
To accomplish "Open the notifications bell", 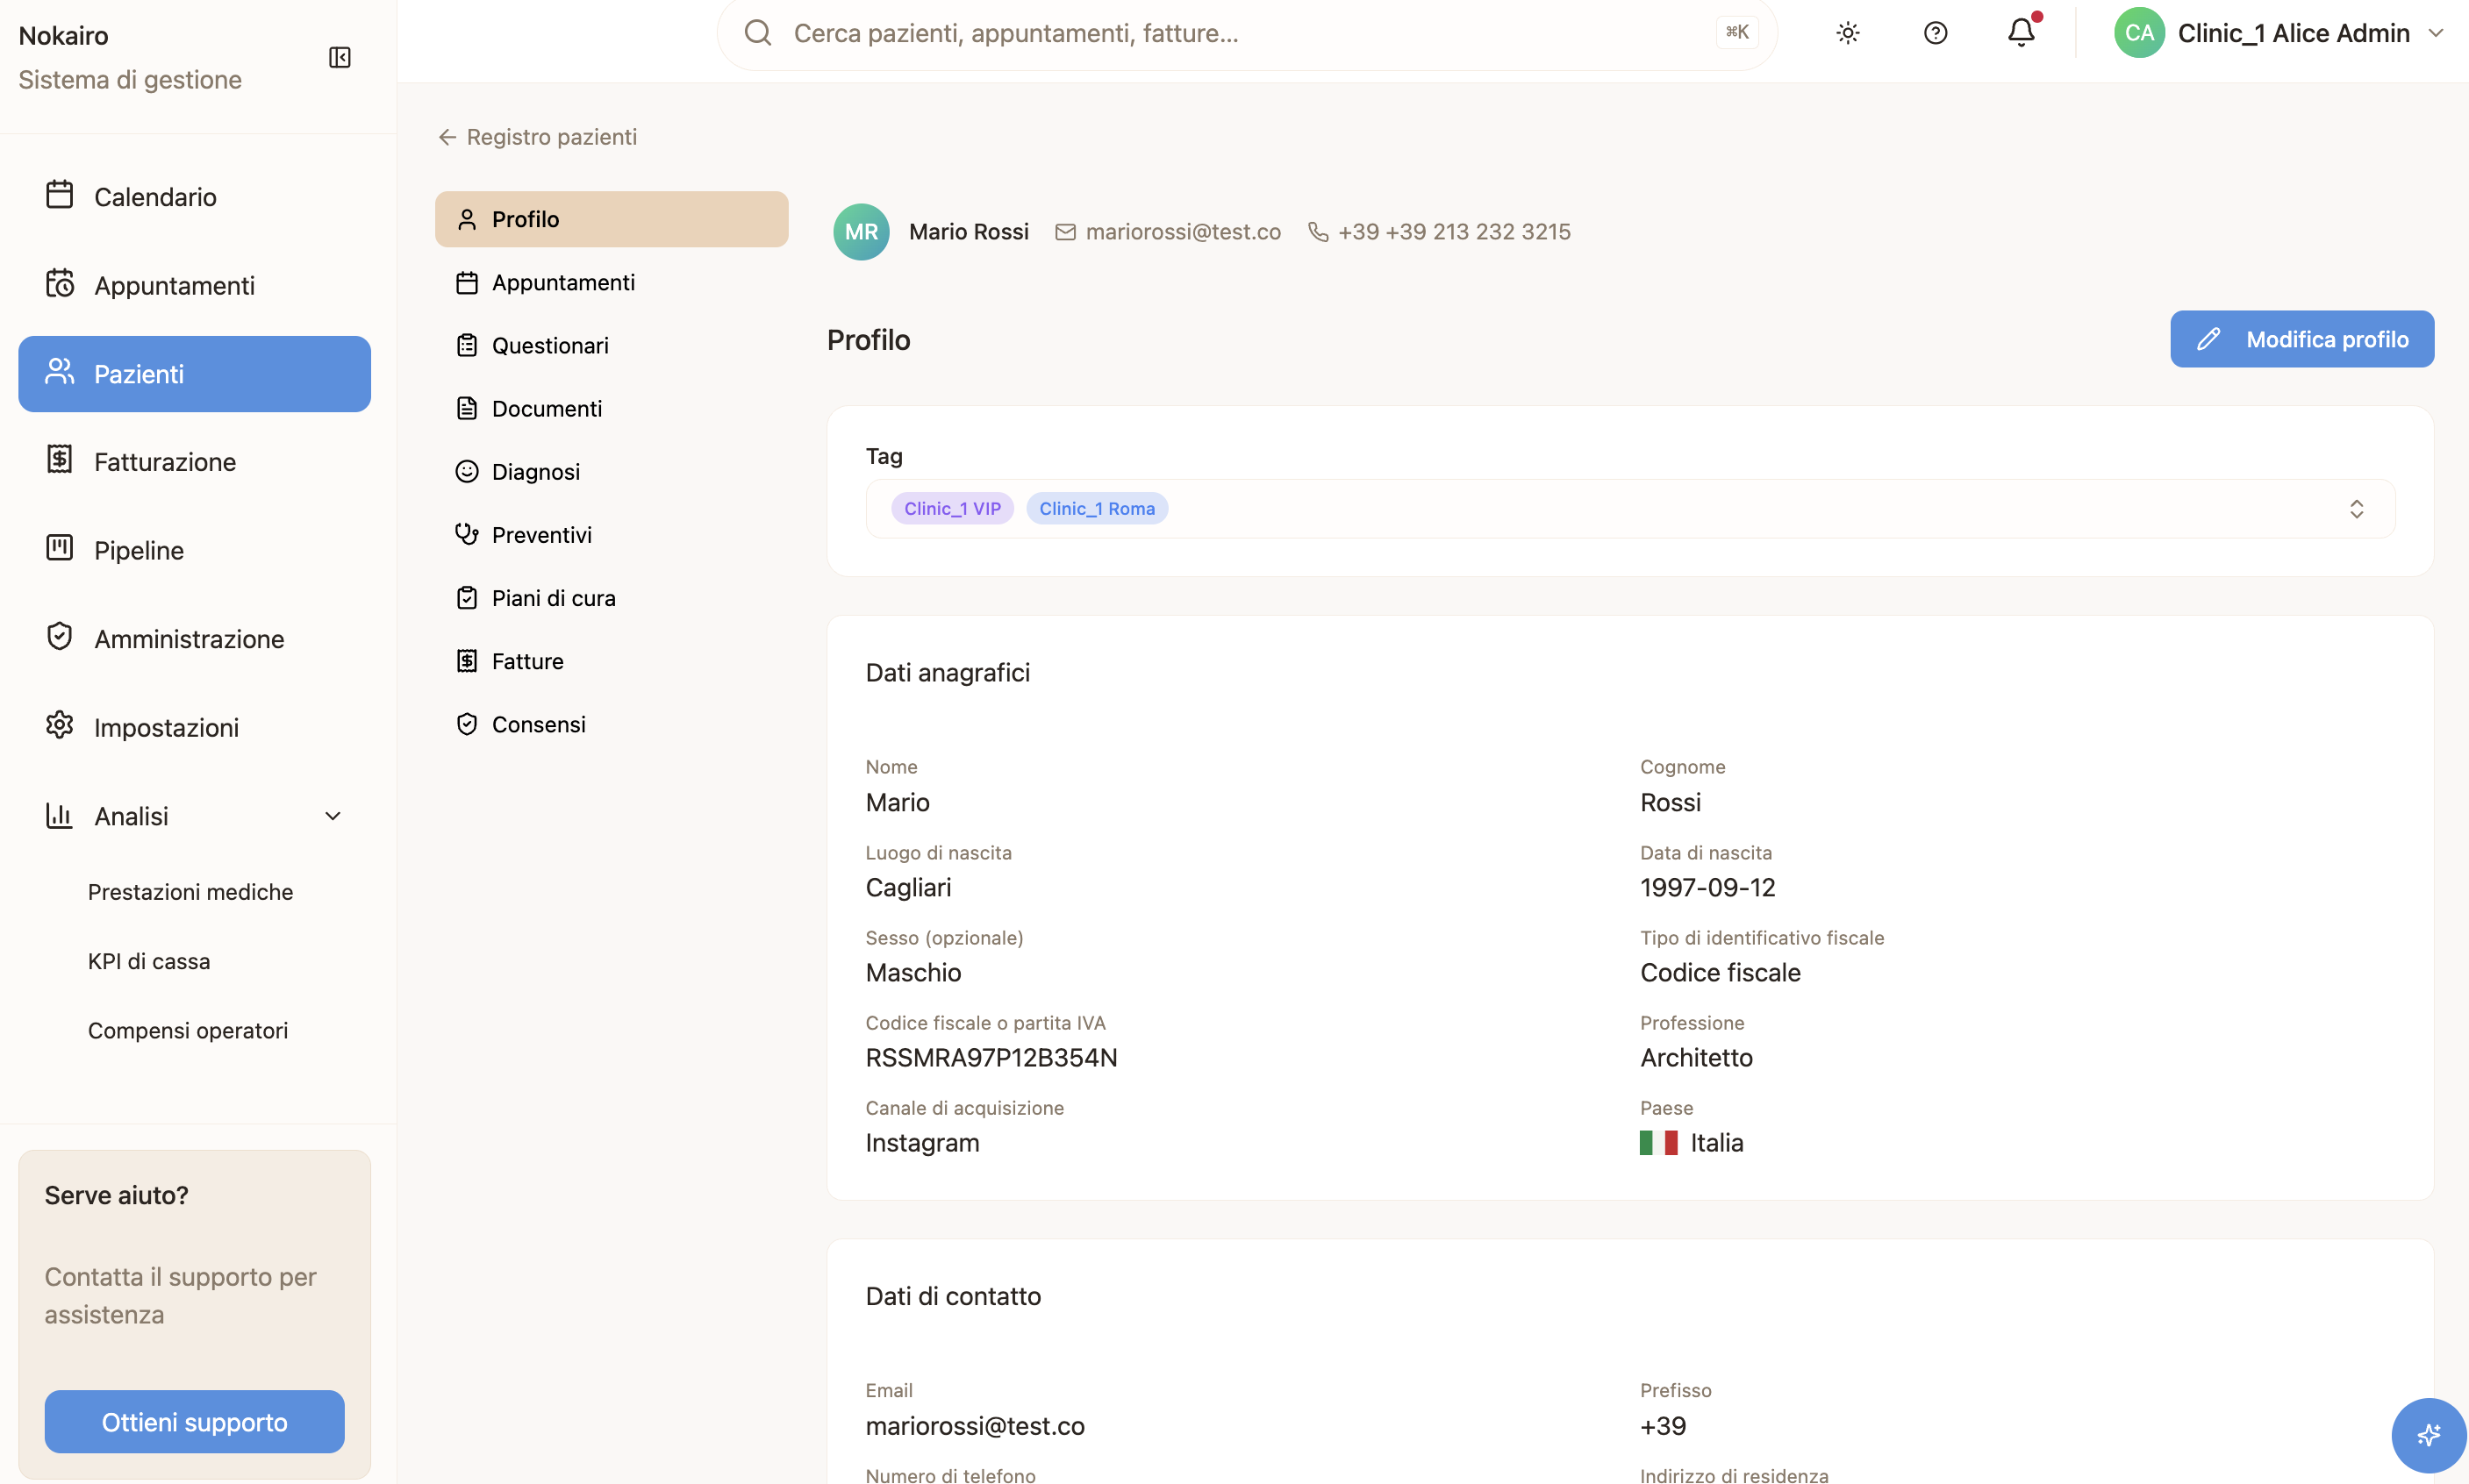I will tap(2022, 33).
